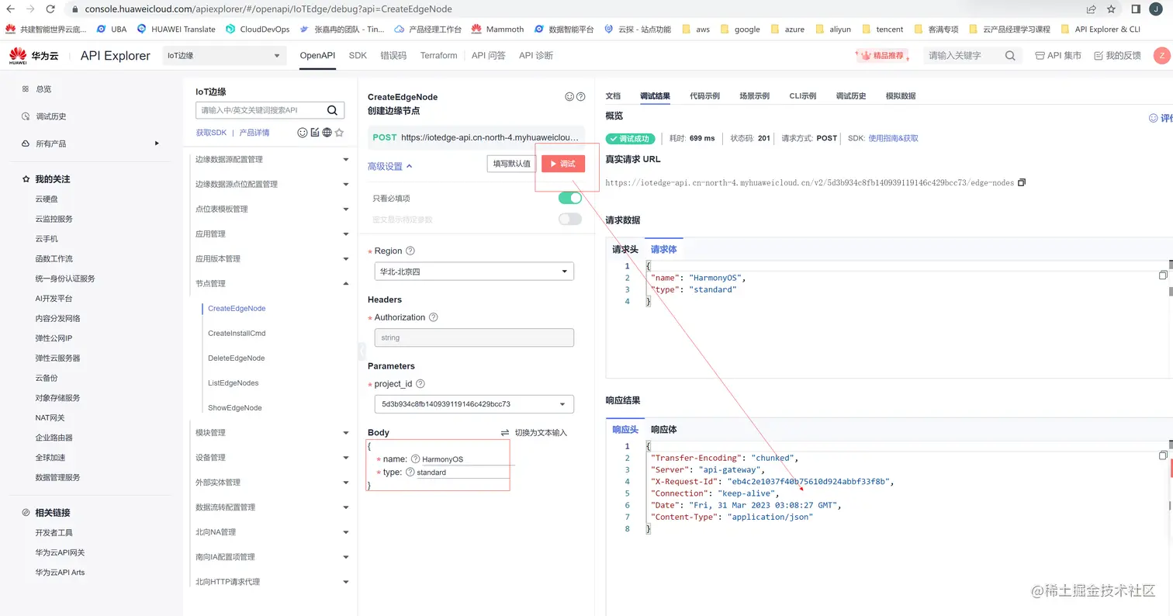1173x616 pixels.
Task: Click smiley icon beside CreateEdgeNode title
Action: point(569,97)
